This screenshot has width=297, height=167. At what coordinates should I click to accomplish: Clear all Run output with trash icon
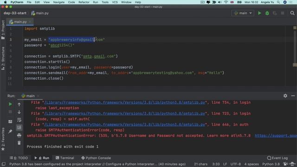coord(19,143)
